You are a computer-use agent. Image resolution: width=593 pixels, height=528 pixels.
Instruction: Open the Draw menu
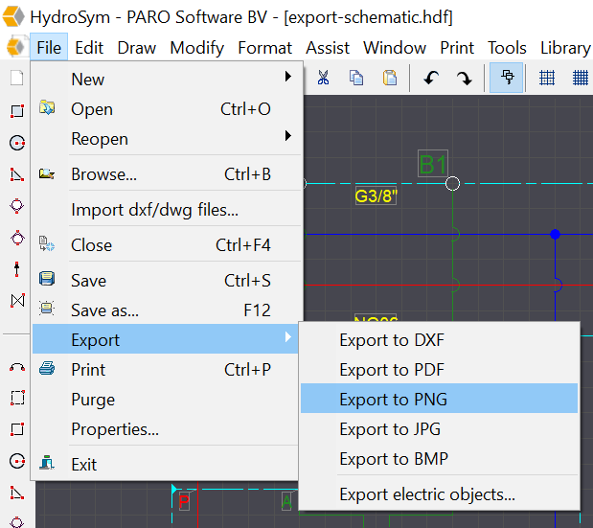[137, 48]
